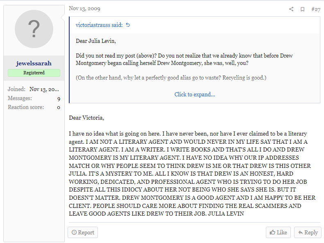Viewport: 324px width, 243px height.
Task: Open the jewelssarah username profile link
Action: 34,63
